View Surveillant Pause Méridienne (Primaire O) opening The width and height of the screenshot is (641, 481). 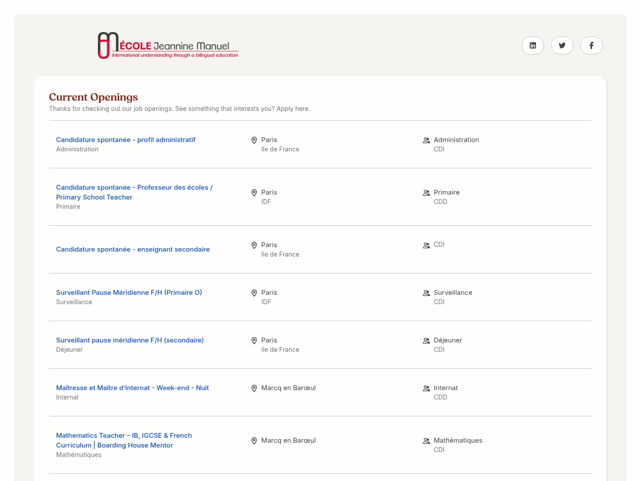pyautogui.click(x=129, y=293)
